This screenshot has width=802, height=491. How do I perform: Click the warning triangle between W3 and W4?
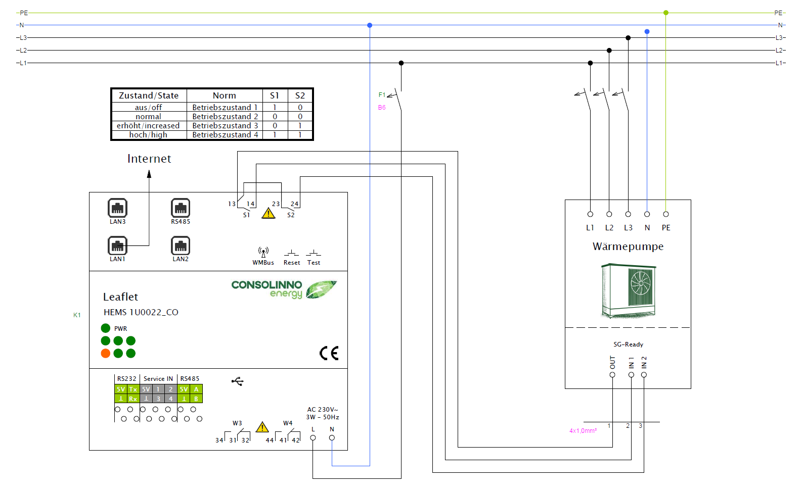point(262,427)
